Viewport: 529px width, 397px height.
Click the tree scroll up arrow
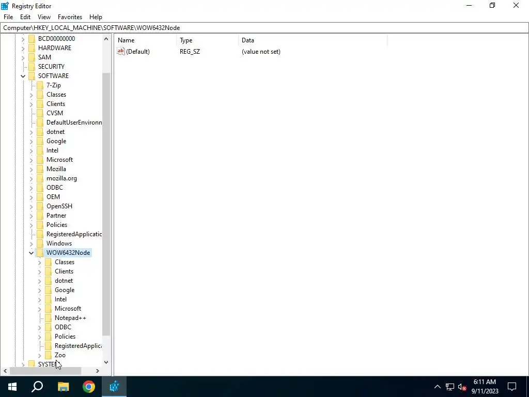click(x=106, y=39)
